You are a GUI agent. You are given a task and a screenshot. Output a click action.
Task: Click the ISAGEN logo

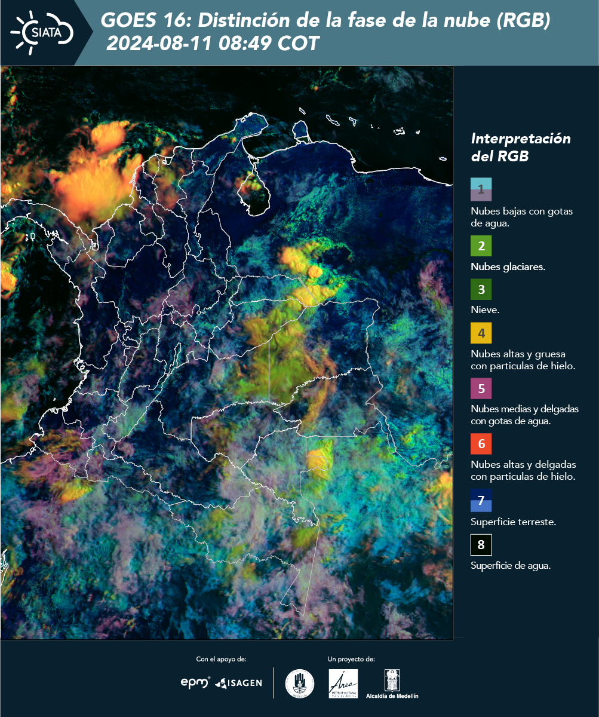238,682
